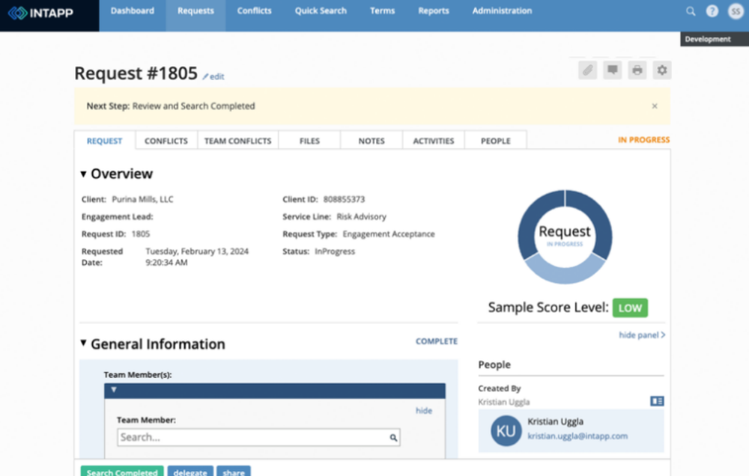Open the Reports navigation item
The width and height of the screenshot is (749, 476).
pyautogui.click(x=434, y=10)
